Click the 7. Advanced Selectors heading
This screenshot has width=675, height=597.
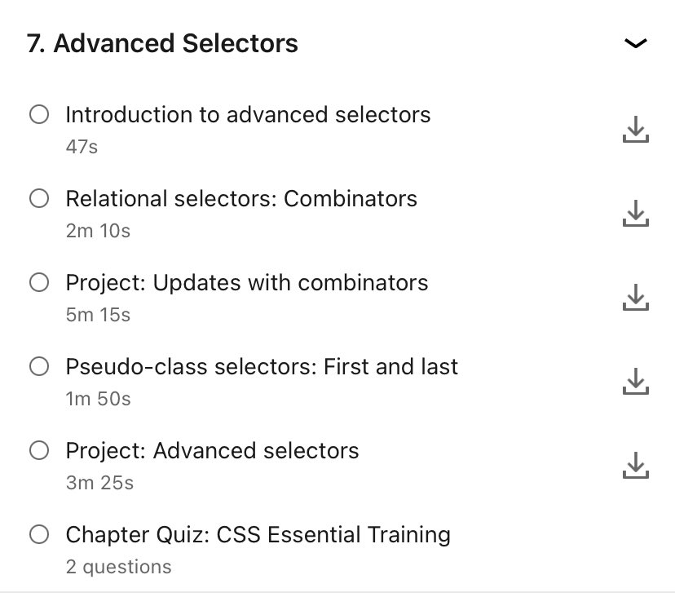tap(162, 43)
